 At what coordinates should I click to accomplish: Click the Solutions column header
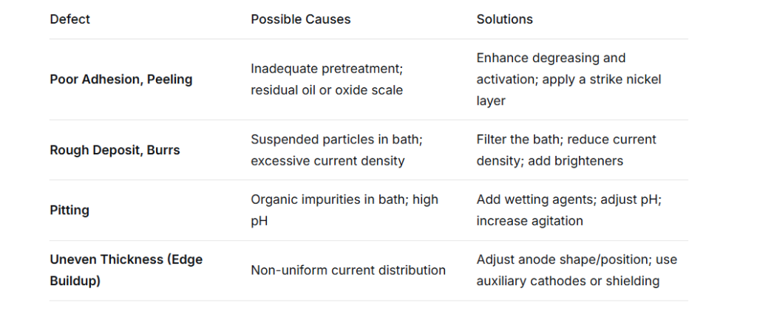coord(504,19)
